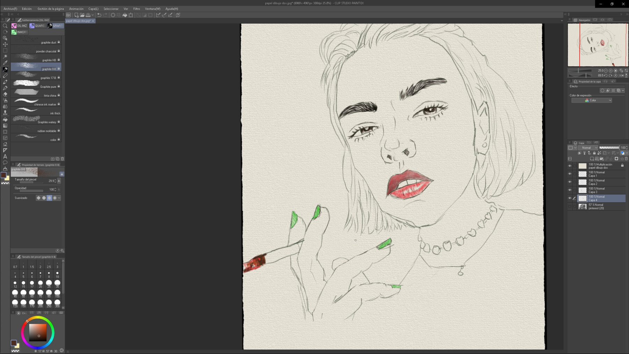
Task: Create a new layer in the Capa panel
Action: (x=592, y=159)
